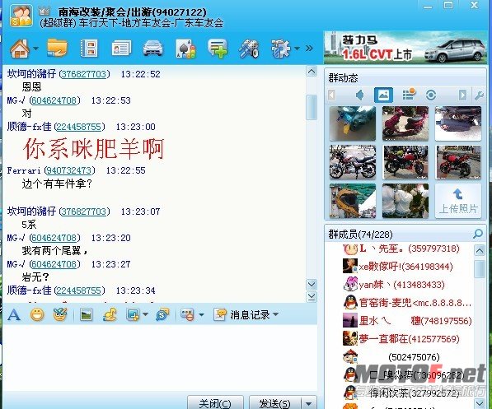This screenshot has height=409, width=492.
Task: Click QQ number link 376827703 at 13:22:52
Action: [x=84, y=74]
